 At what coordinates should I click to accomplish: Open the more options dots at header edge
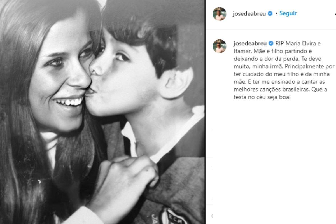coord(335,14)
